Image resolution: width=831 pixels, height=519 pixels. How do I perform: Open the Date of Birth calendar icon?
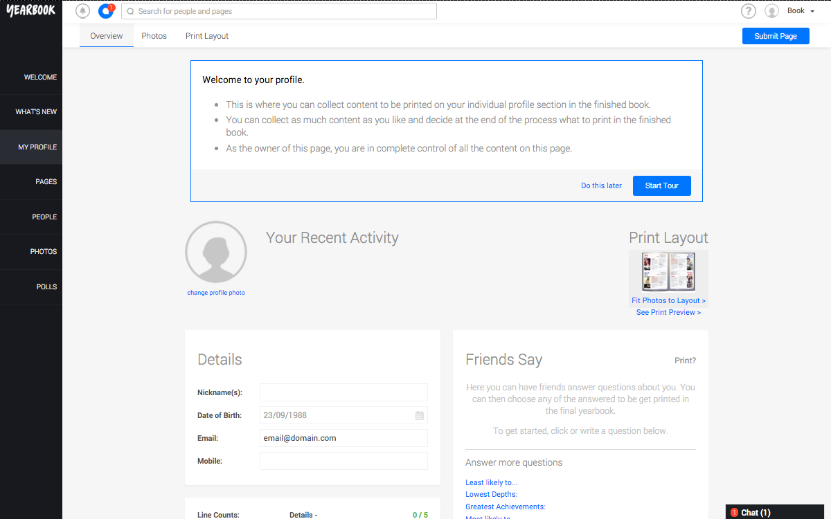point(420,415)
